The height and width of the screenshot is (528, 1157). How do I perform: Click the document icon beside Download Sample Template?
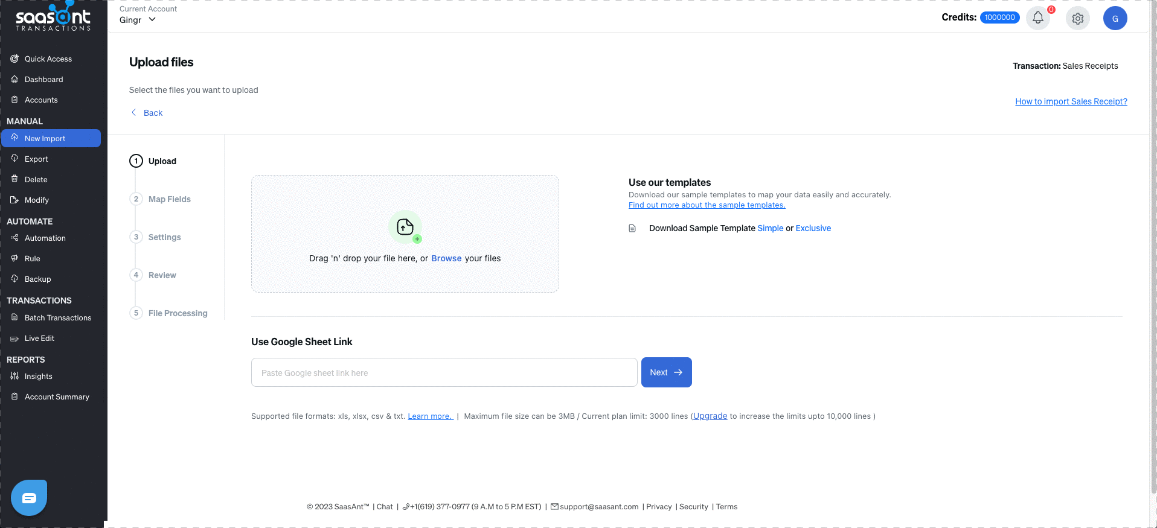point(632,228)
